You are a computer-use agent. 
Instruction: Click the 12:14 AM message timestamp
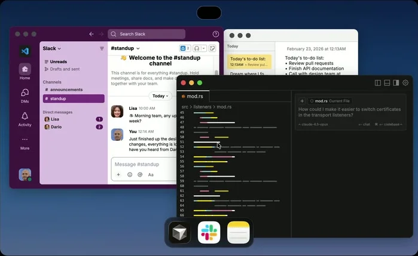(x=146, y=131)
